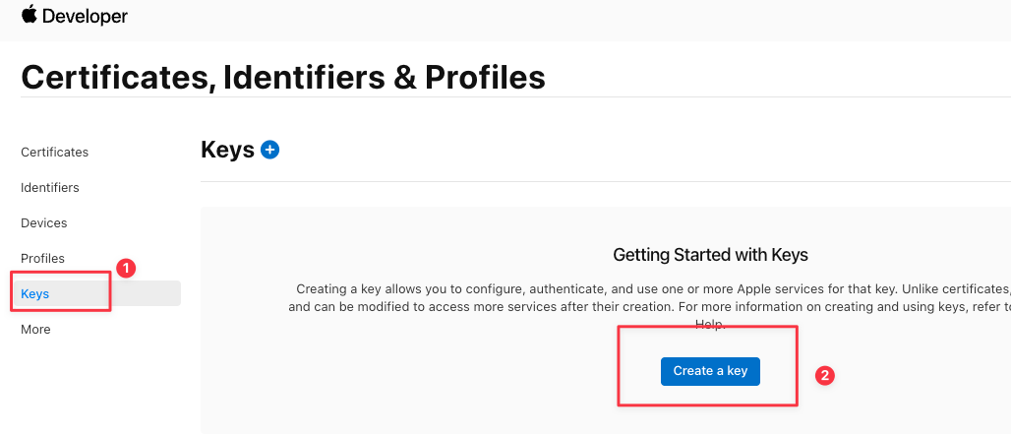Add a key with the blue plus icon
1011x437 pixels.
[x=269, y=150]
